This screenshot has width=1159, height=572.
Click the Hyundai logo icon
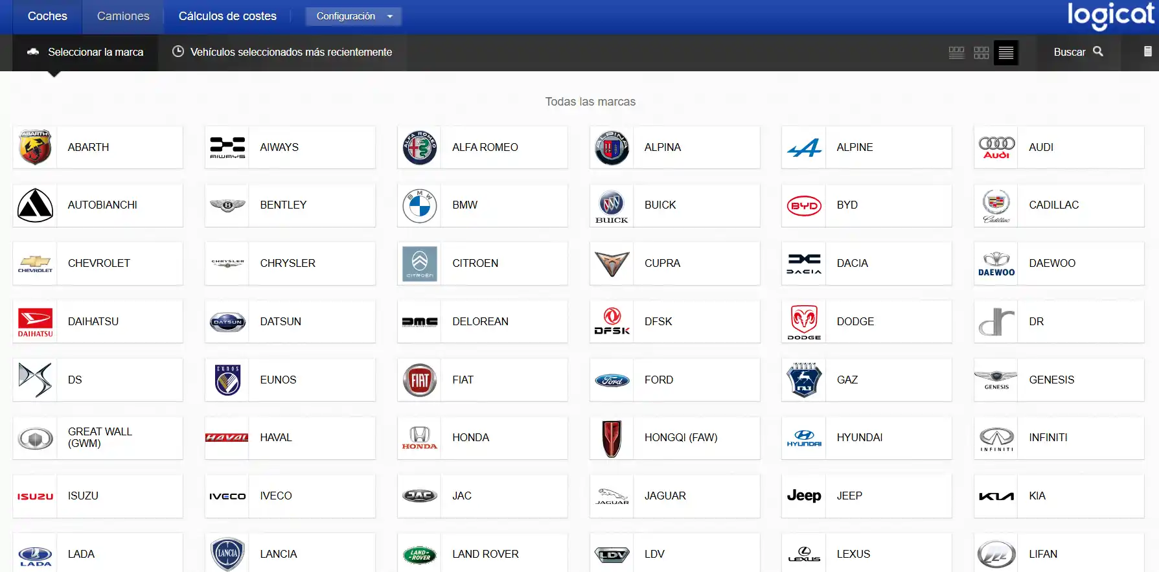click(x=804, y=439)
